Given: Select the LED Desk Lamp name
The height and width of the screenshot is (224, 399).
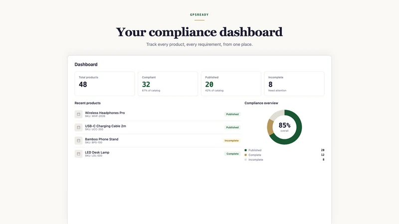Looking at the screenshot, I should click(x=97, y=152).
